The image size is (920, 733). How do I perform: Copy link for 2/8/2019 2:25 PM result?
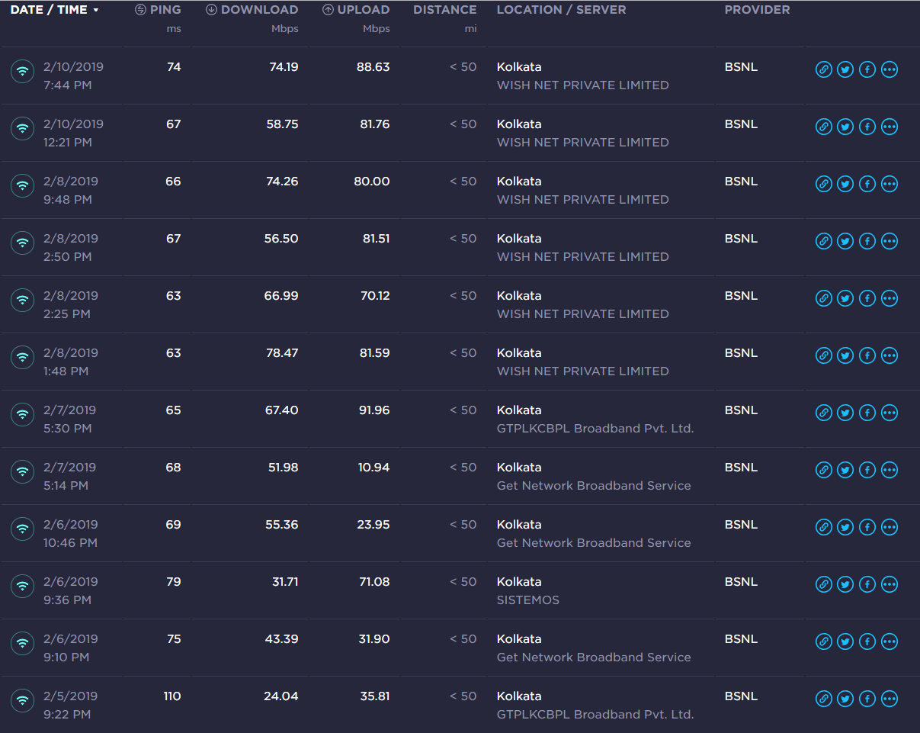point(823,298)
